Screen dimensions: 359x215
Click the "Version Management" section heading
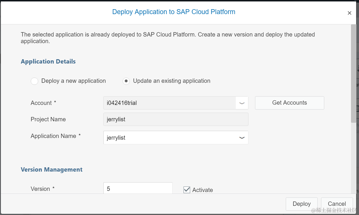coord(52,170)
